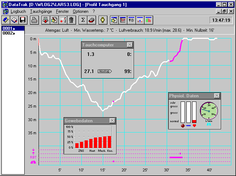Open the document system menu icon left of Logbuch

point(5,11)
